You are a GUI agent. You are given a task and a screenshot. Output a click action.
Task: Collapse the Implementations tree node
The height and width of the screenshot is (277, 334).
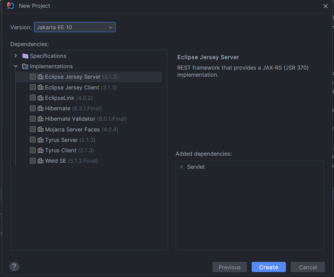click(x=16, y=67)
